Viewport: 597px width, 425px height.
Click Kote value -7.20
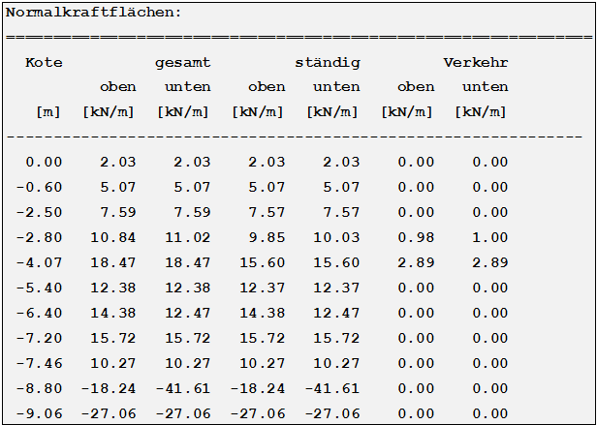[39, 338]
